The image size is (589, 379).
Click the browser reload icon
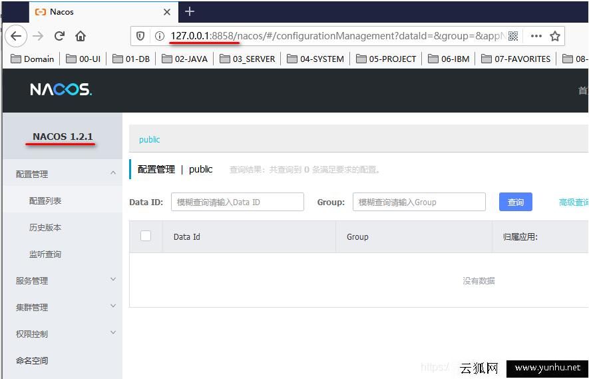(x=59, y=36)
